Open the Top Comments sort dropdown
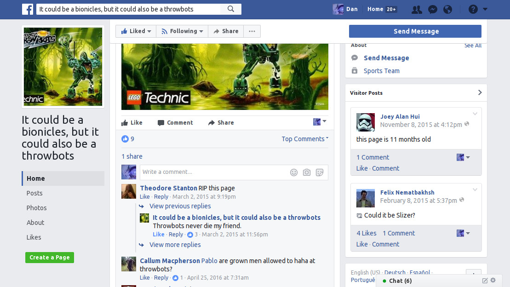This screenshot has width=510, height=287. (x=305, y=139)
